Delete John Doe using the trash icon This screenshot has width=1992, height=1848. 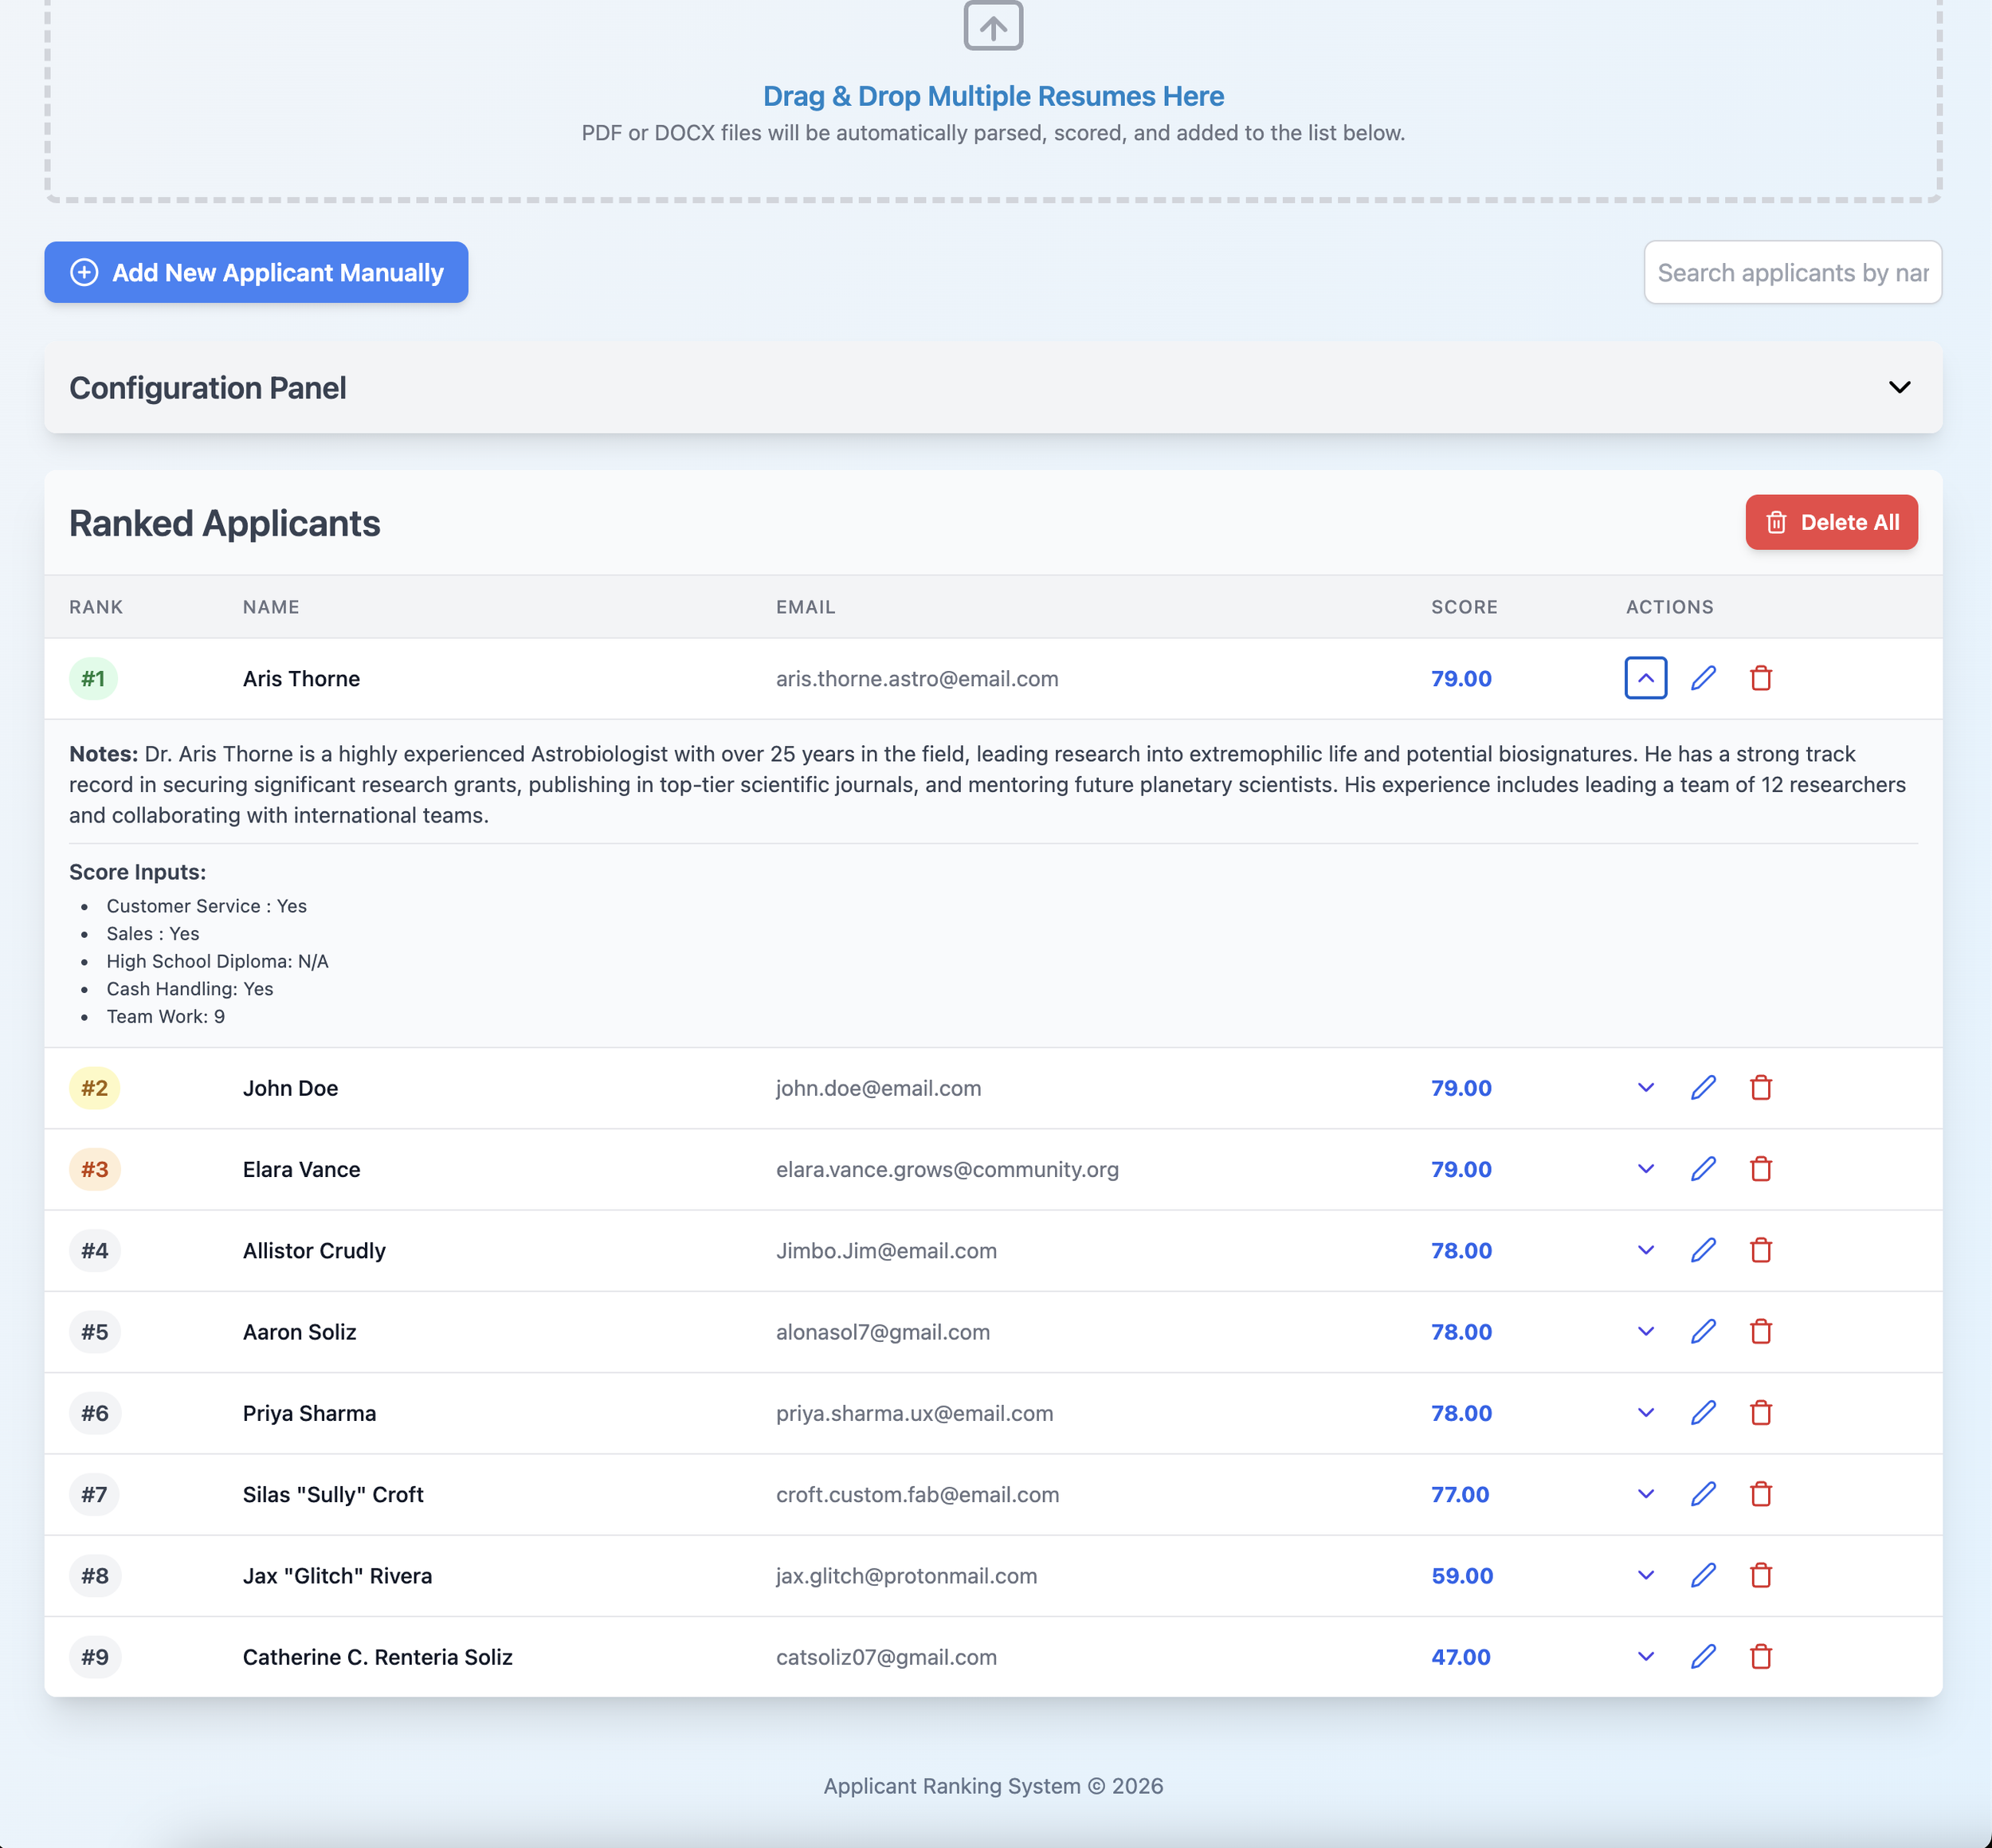pos(1760,1087)
